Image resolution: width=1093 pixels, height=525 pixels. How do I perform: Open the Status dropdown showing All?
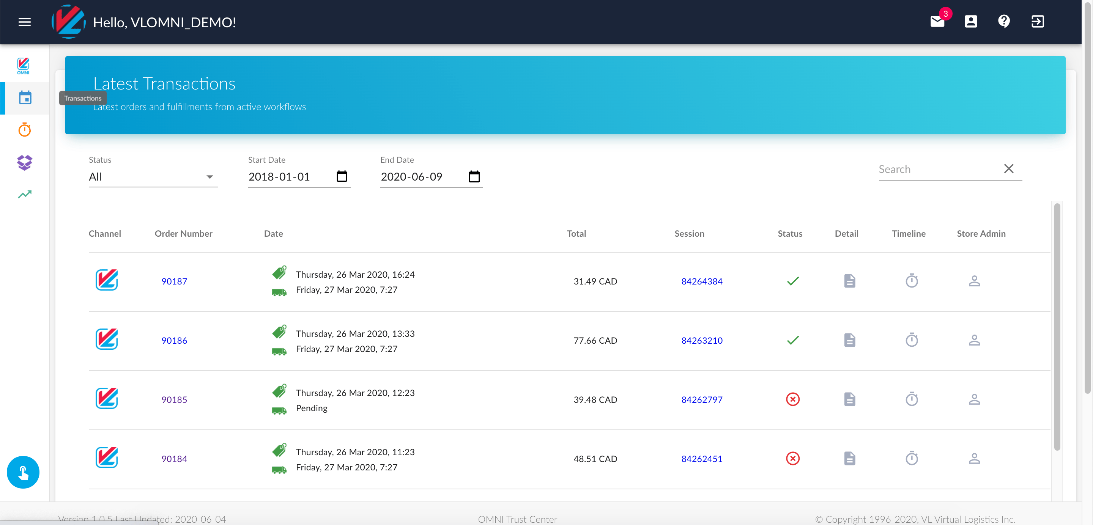[153, 176]
